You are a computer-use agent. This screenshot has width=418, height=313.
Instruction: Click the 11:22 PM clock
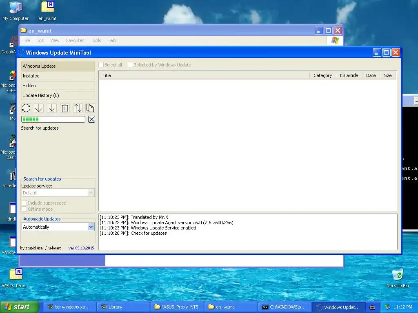pyautogui.click(x=403, y=307)
